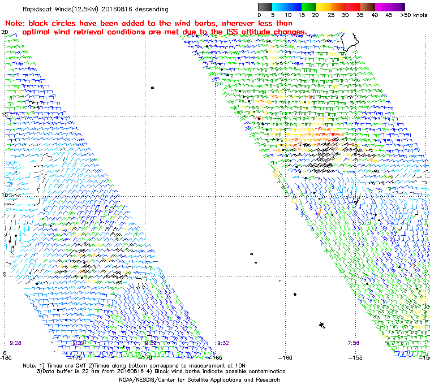Select the blue 10-15 knots legend segment
The width and height of the screenshot is (430, 389).
coord(294,7)
